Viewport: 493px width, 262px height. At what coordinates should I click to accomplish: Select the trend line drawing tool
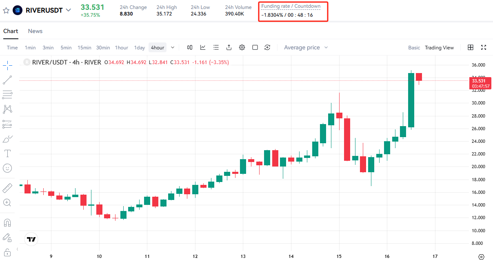[7, 80]
